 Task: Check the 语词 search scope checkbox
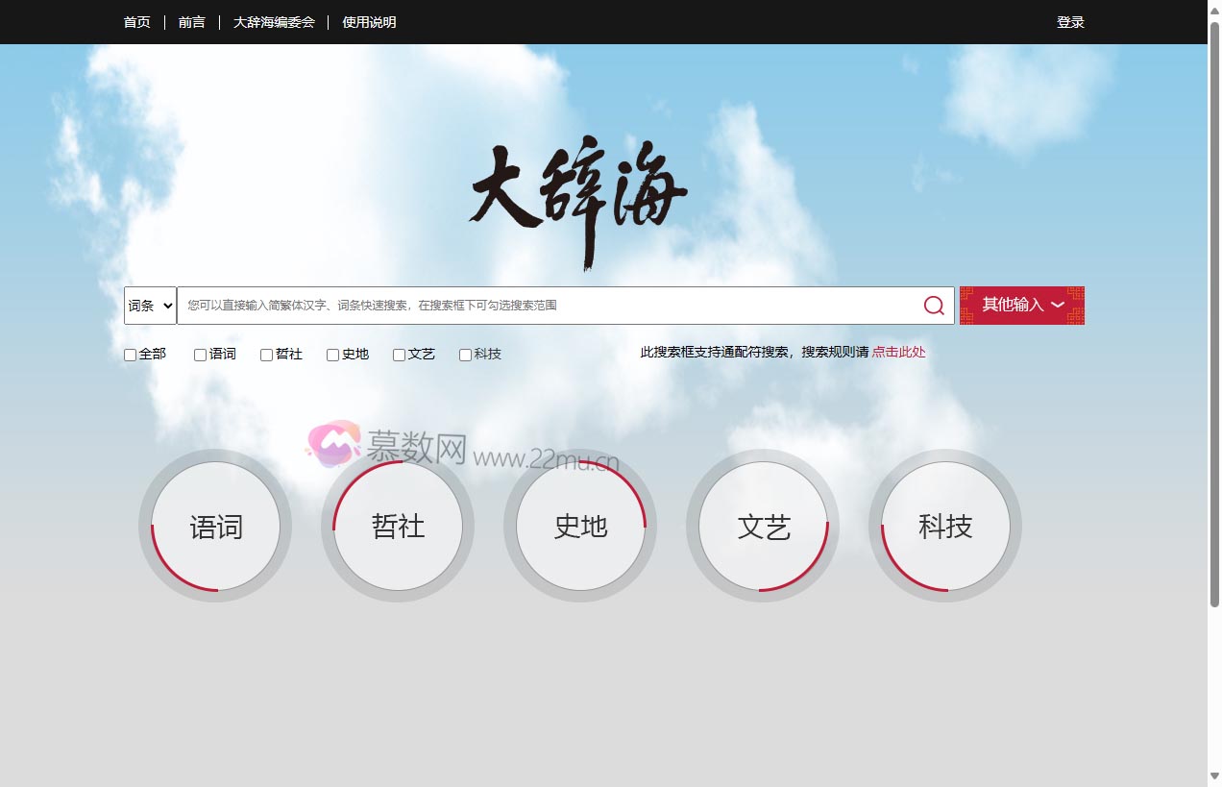point(199,355)
